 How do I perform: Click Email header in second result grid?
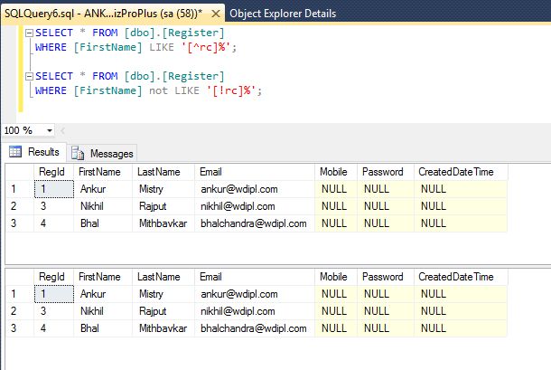click(x=255, y=277)
